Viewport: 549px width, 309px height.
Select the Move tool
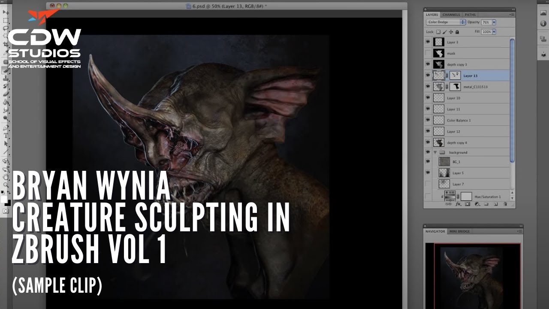[6, 12]
